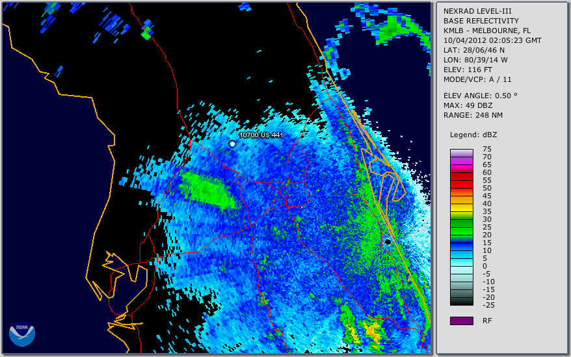Select the MAX: 49 DBZ line
571x357 pixels.
[x=468, y=105]
